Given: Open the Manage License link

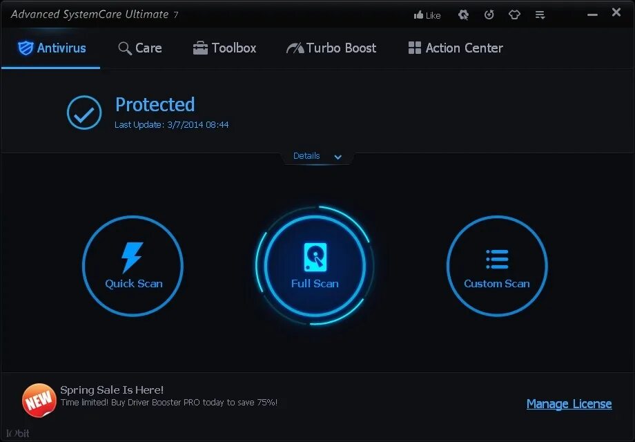Looking at the screenshot, I should (x=569, y=403).
